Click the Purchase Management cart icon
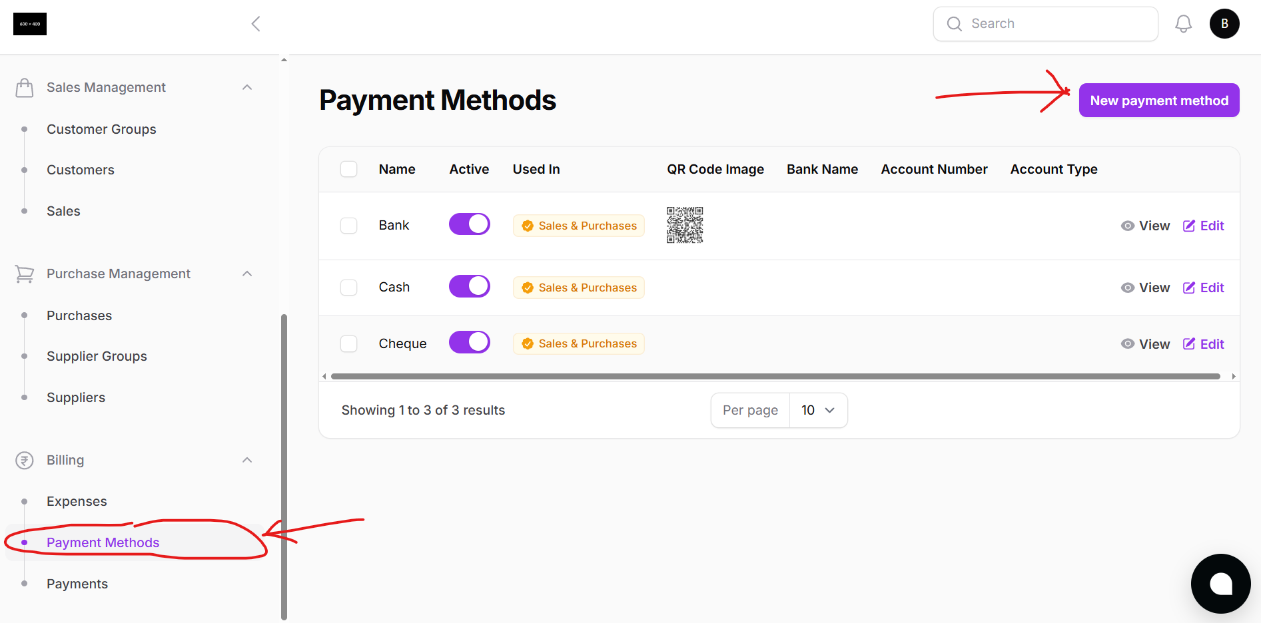 [25, 274]
